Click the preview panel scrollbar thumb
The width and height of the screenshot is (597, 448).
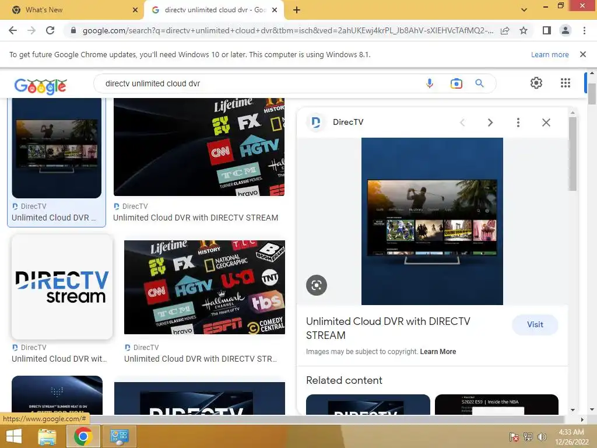573,153
